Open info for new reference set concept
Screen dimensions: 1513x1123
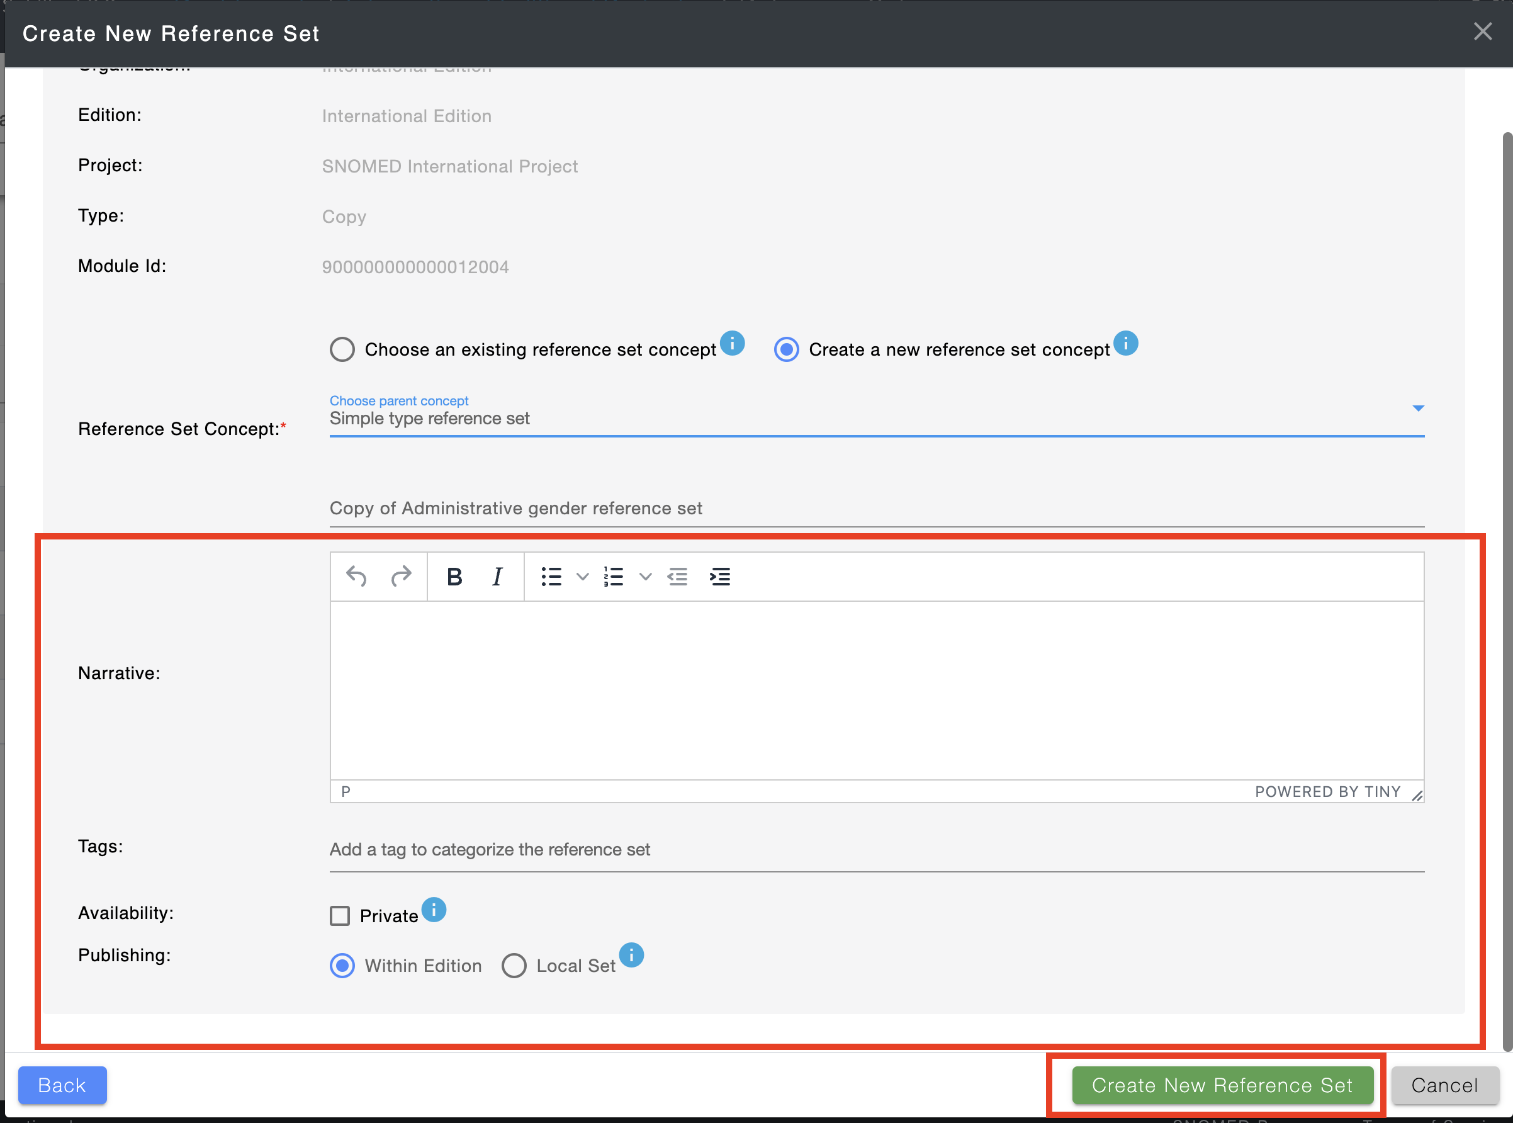[x=1125, y=343]
